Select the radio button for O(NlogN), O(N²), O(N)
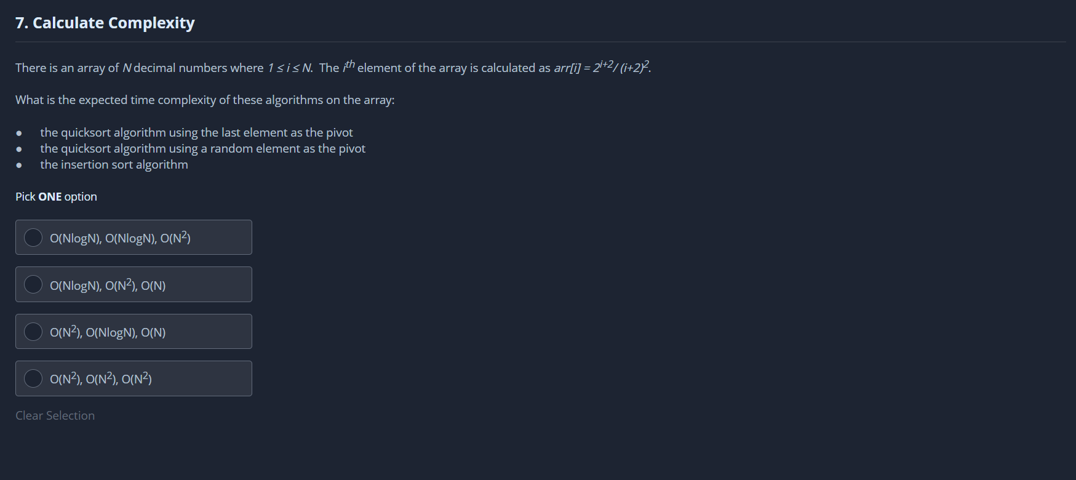The image size is (1076, 480). pos(33,284)
